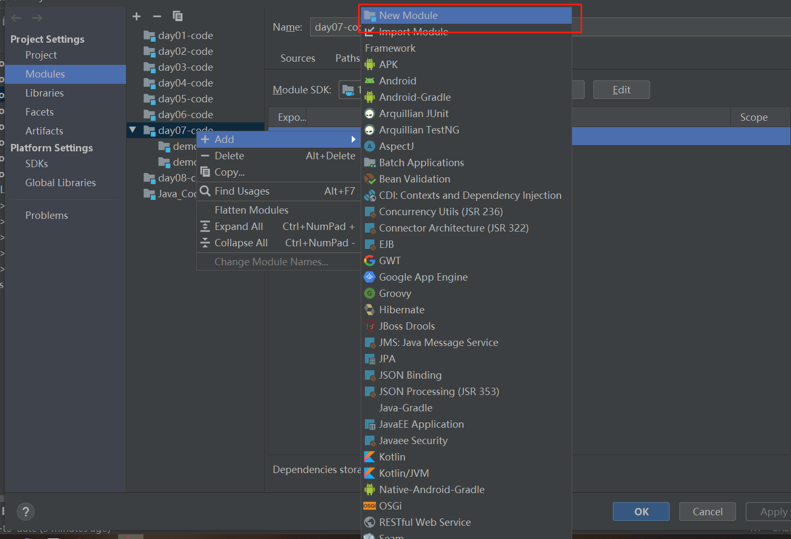Choose the JavaEE Application framework
791x539 pixels.
pyautogui.click(x=467, y=424)
